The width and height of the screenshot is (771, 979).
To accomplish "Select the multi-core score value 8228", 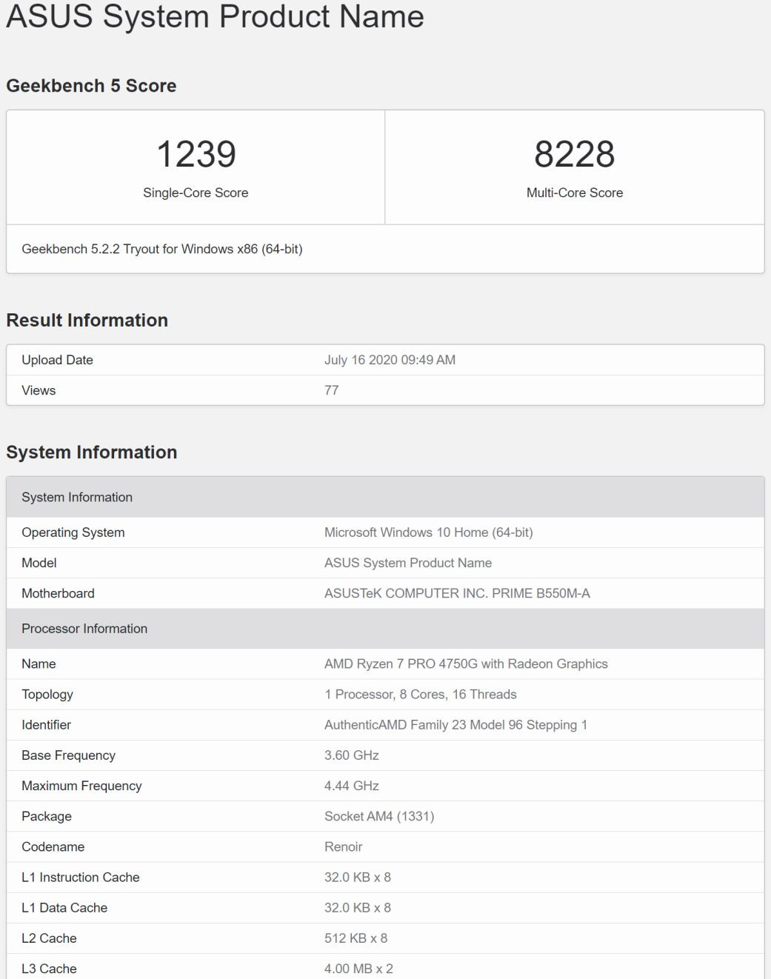I will coord(575,154).
